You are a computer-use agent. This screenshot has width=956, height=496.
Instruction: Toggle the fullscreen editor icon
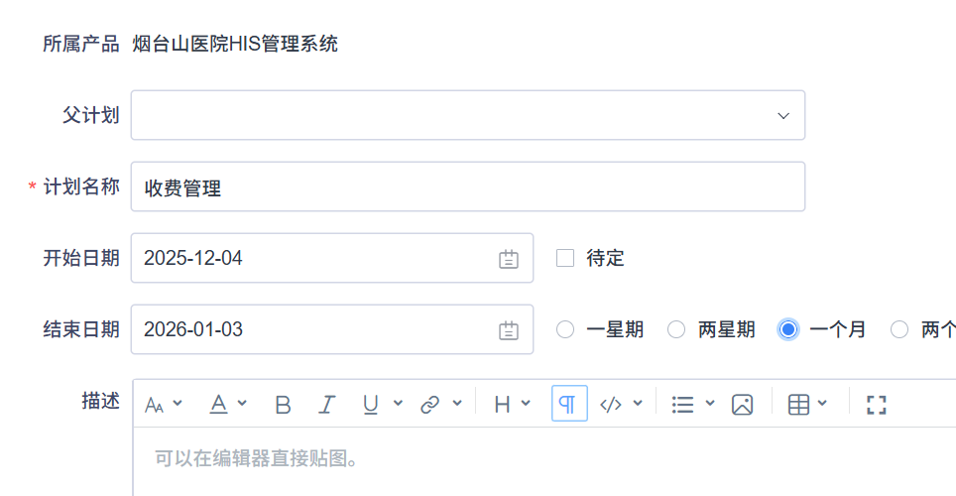(877, 405)
